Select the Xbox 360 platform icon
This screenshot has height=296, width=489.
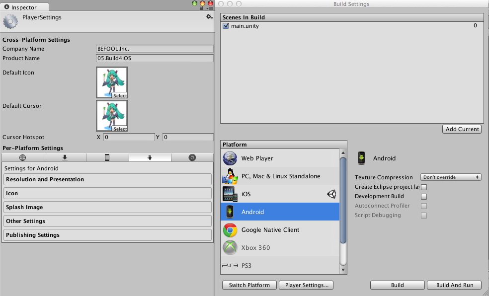230,248
